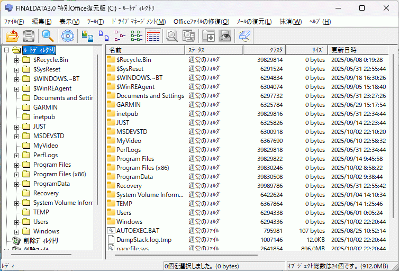
Task: Open the ツール(T) menu
Action: click(x=95, y=22)
